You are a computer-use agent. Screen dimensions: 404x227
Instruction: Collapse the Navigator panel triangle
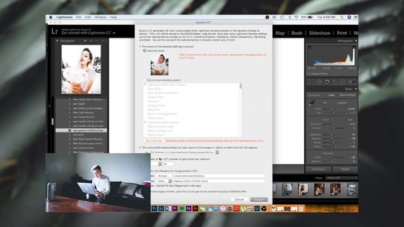[x=57, y=40]
